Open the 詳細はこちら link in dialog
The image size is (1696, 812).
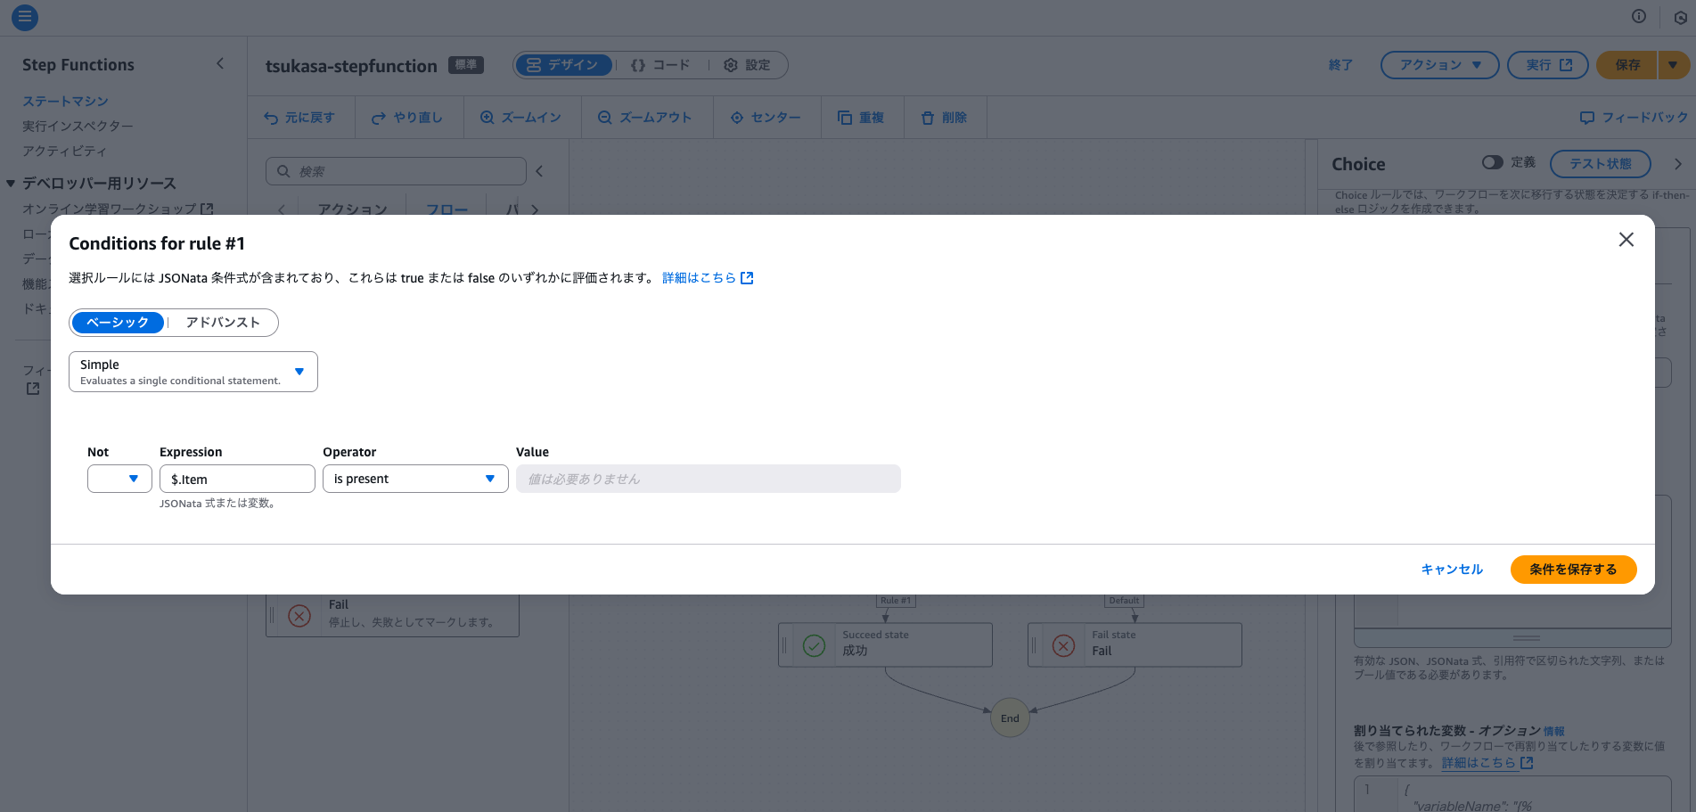(708, 278)
